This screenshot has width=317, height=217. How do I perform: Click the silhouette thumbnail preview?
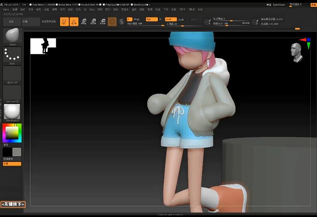pos(43,46)
